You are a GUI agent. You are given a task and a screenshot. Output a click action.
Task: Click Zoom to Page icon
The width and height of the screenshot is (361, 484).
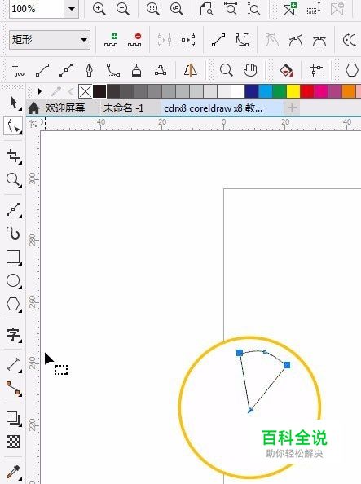pyautogui.click(x=206, y=9)
